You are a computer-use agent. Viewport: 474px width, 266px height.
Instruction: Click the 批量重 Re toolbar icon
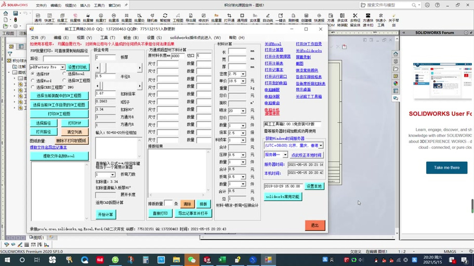point(216,18)
